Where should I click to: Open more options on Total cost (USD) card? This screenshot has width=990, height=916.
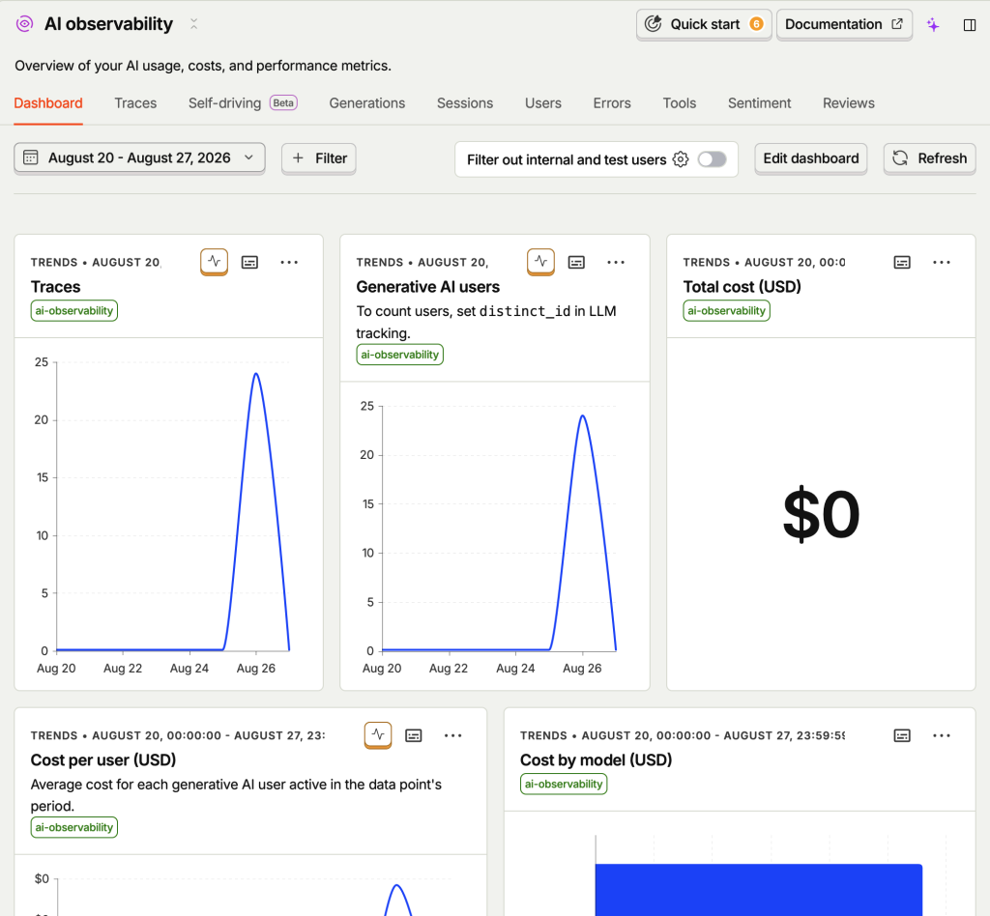pyautogui.click(x=942, y=263)
